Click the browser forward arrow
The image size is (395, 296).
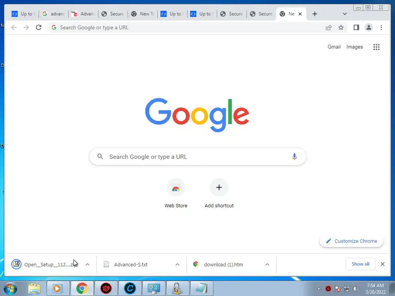(26, 27)
